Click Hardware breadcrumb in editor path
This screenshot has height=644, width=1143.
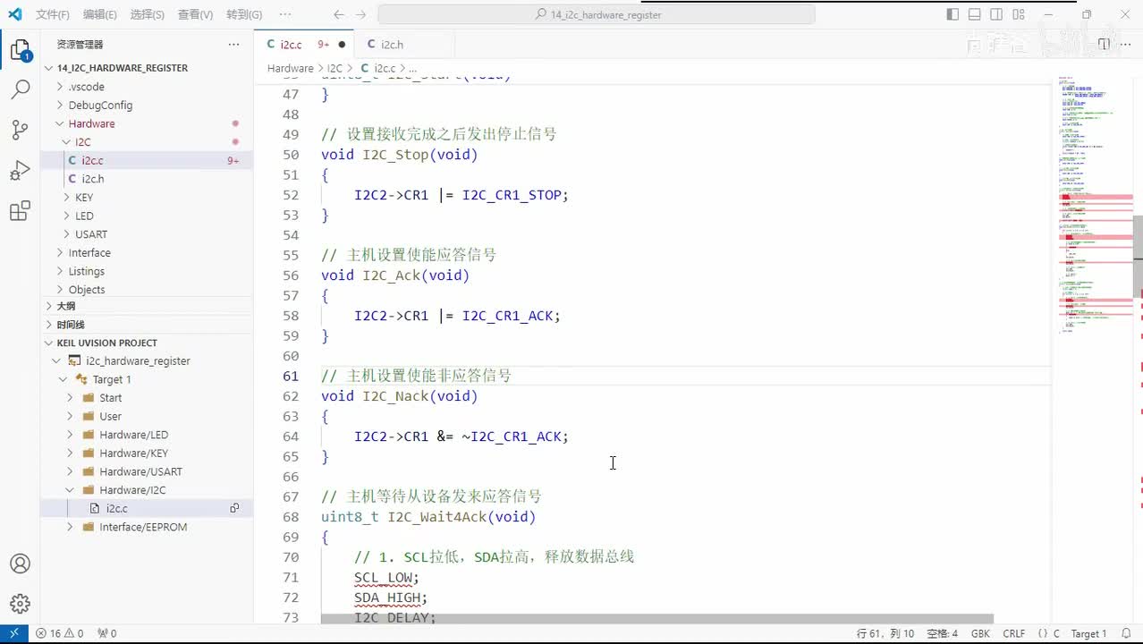(x=290, y=68)
